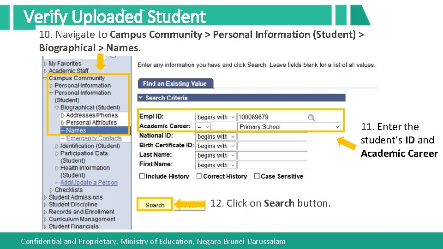Click the Last Name input field
Screen dimensions: 443x249
point(272,155)
